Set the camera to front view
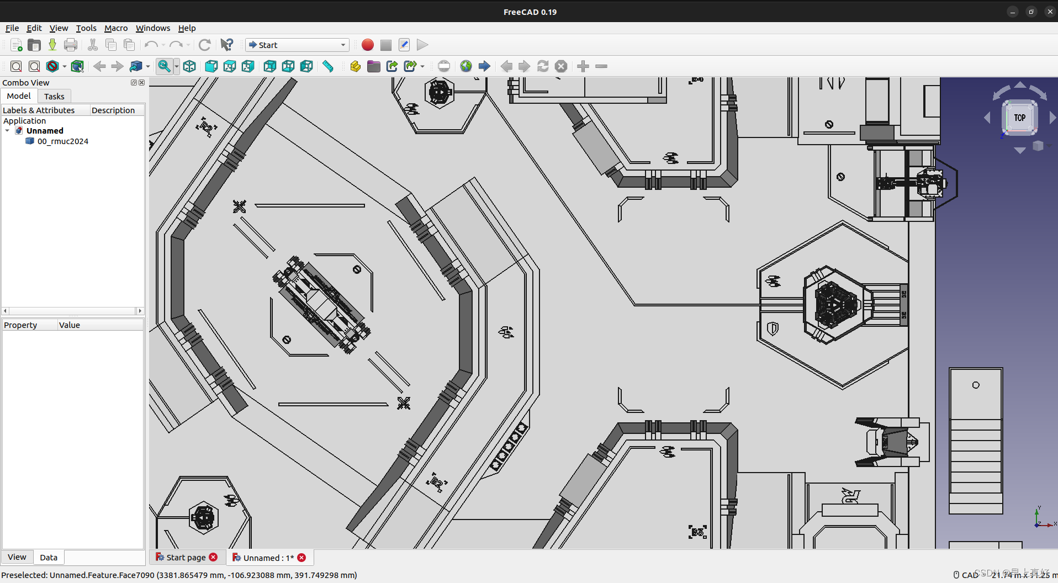Image resolution: width=1058 pixels, height=583 pixels. coord(210,66)
